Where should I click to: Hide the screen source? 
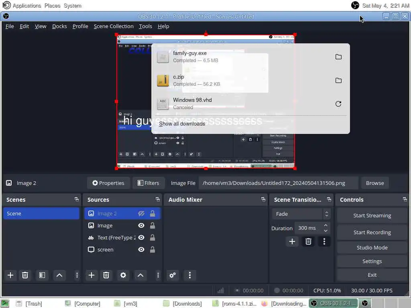(141, 249)
